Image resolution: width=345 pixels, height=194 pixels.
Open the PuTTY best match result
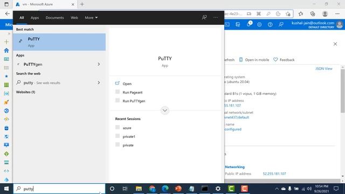pos(59,42)
